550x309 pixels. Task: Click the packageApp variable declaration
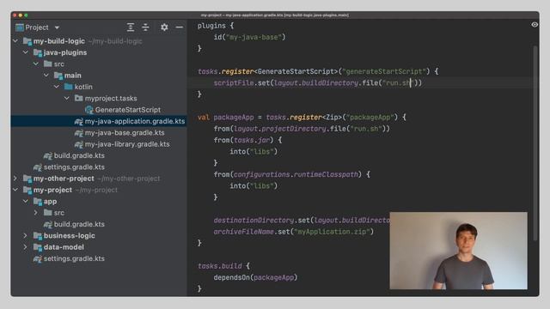[234, 118]
